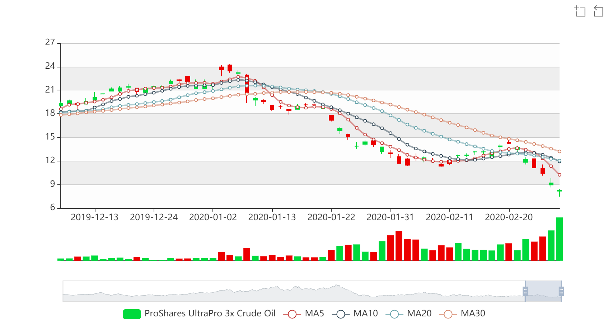Toggle the MA5 legend series
This screenshot has width=608, height=330.
(304, 313)
